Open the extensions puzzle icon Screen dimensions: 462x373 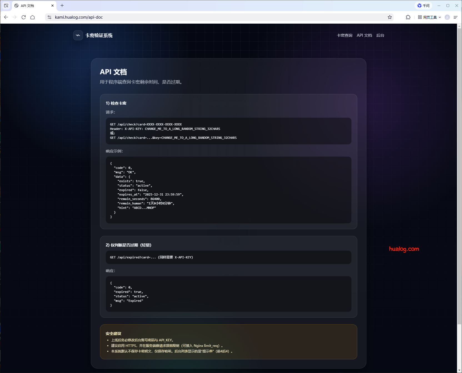click(408, 17)
